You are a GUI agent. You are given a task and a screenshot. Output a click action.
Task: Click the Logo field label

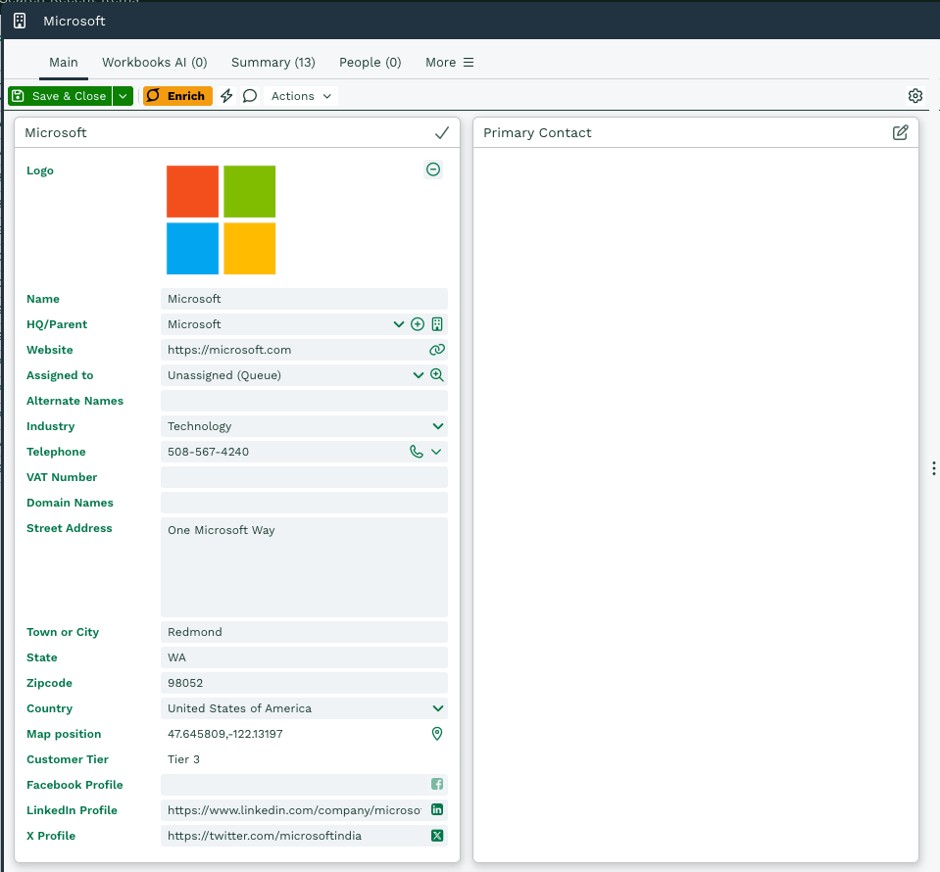tap(40, 170)
